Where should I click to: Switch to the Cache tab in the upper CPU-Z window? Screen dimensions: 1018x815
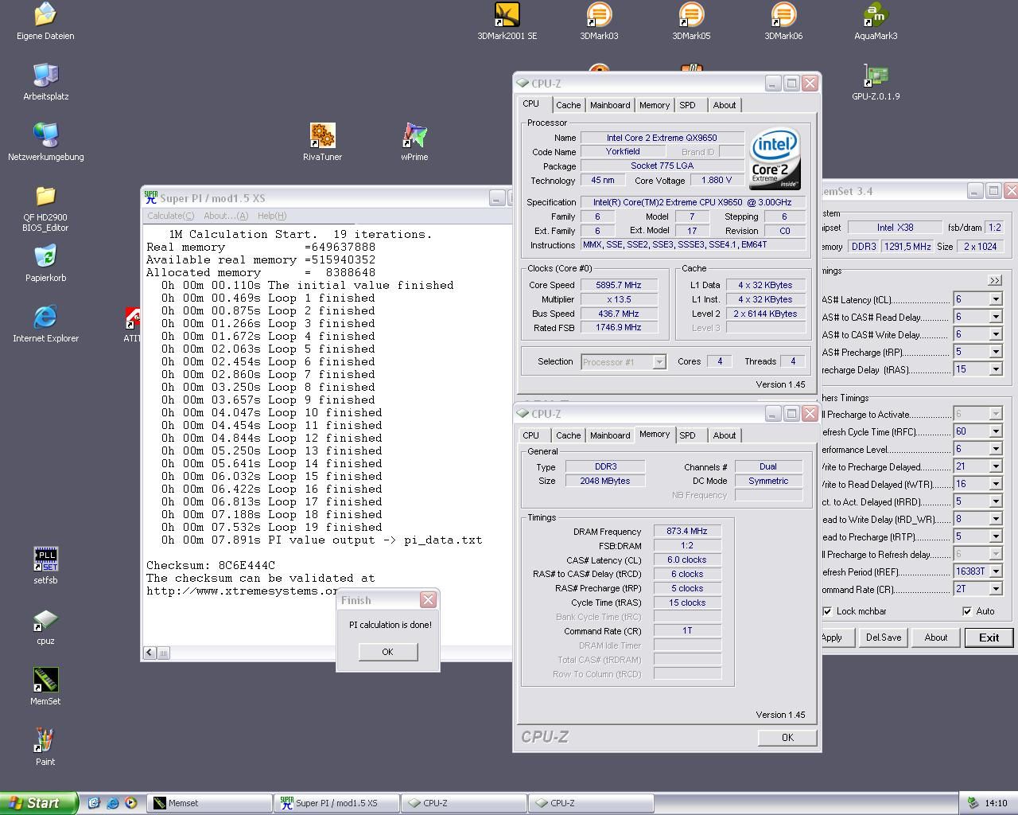(568, 105)
